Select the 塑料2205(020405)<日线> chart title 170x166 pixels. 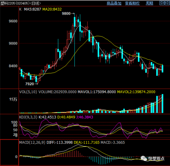pyautogui.click(x=20, y=3)
